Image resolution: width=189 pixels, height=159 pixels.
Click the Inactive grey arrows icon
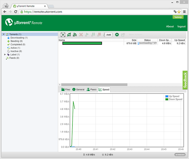[x=8, y=51]
